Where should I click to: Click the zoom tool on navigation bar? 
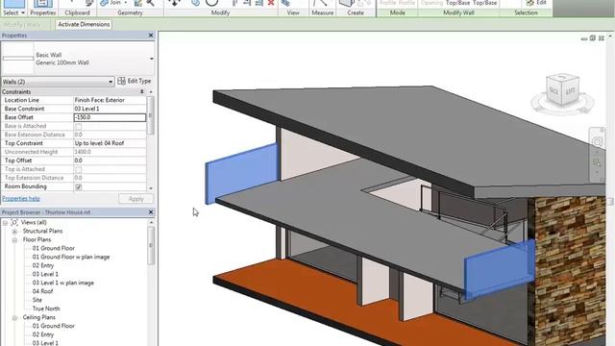[x=598, y=162]
